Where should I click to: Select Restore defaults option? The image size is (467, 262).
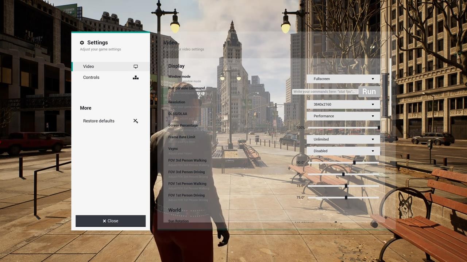(x=99, y=121)
